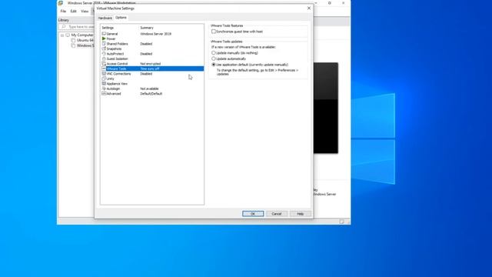492x277 pixels.
Task: Pick the Guest Isolation lock icon
Action: click(104, 58)
